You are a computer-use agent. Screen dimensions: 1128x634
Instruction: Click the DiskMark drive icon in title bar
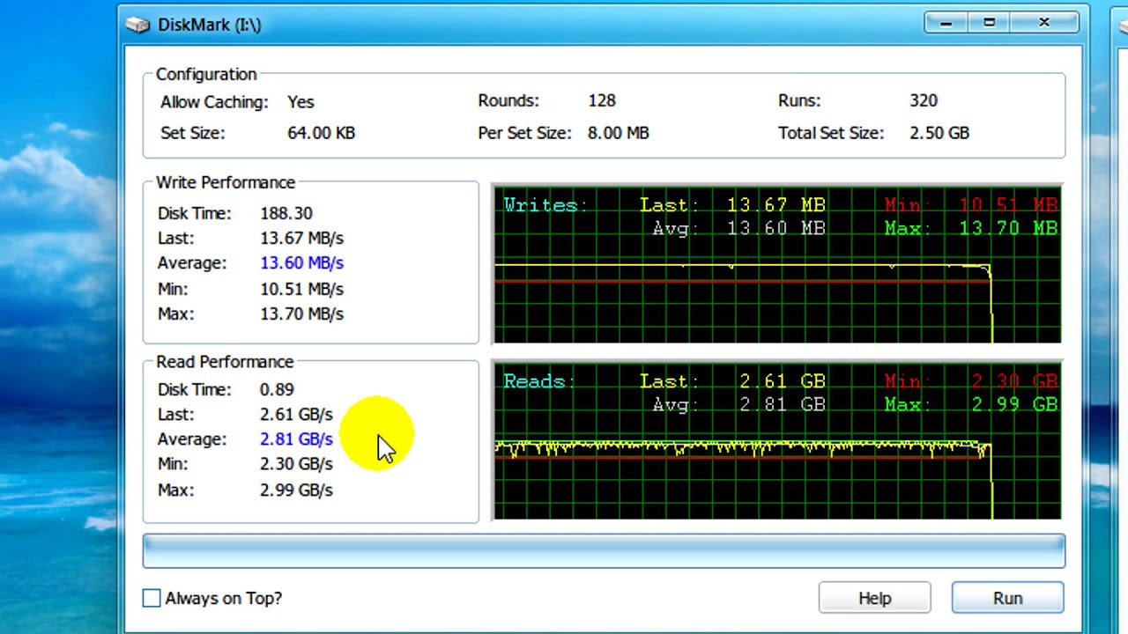point(137,25)
